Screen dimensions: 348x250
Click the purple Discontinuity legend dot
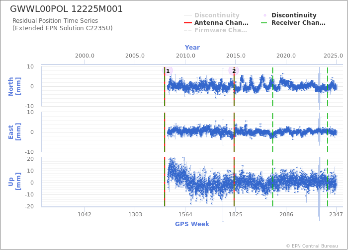point(265,15)
